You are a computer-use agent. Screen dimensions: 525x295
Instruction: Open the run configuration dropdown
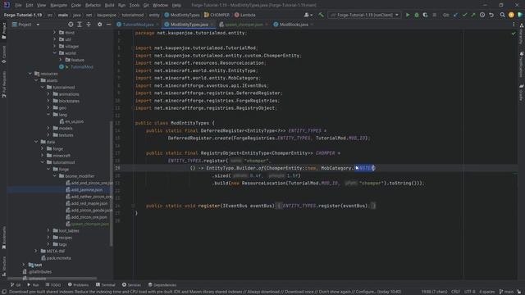(x=364, y=15)
